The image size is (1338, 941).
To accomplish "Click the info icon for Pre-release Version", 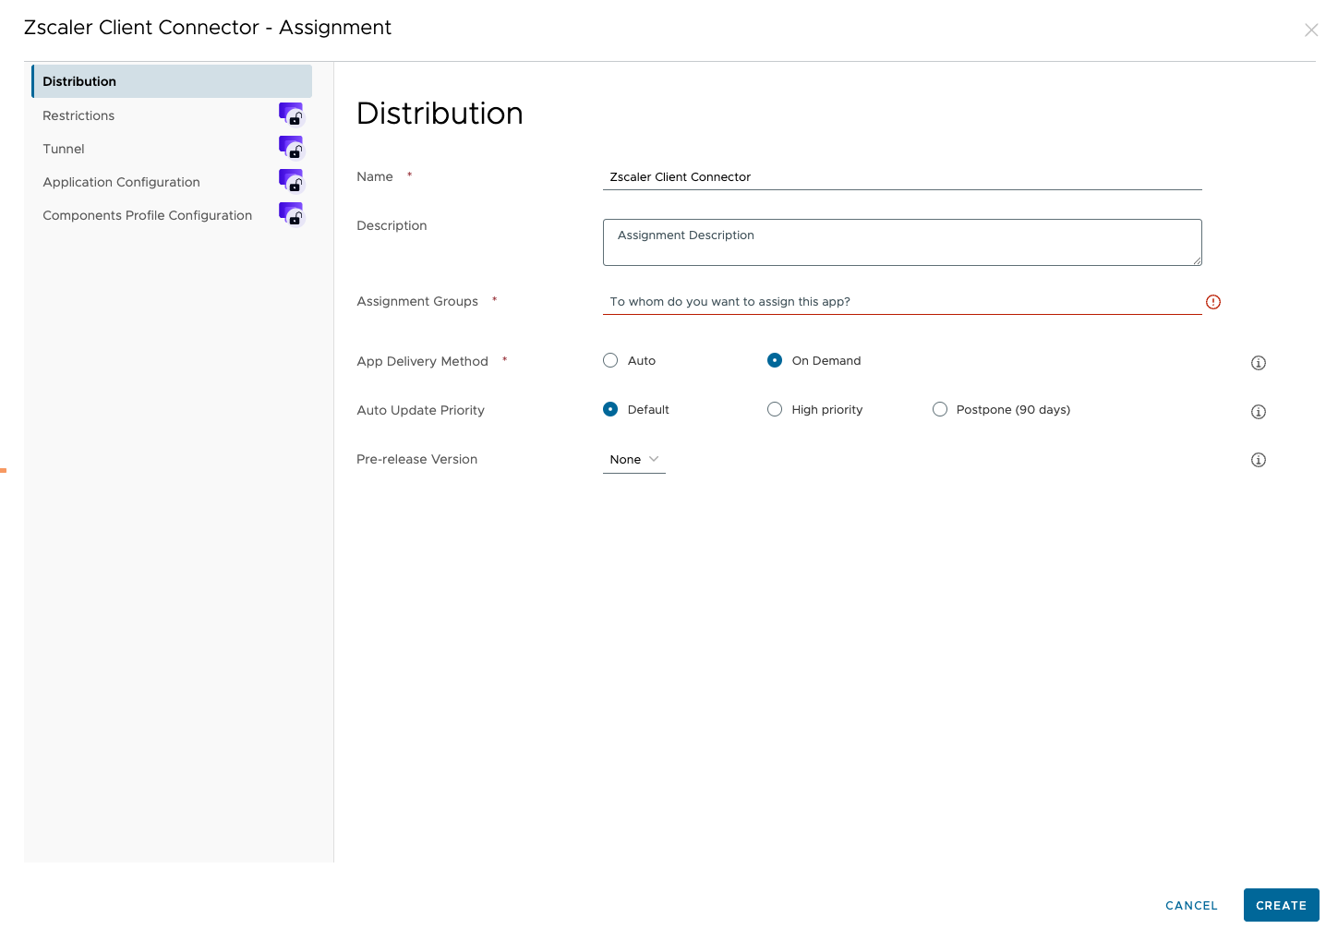I will (1258, 460).
